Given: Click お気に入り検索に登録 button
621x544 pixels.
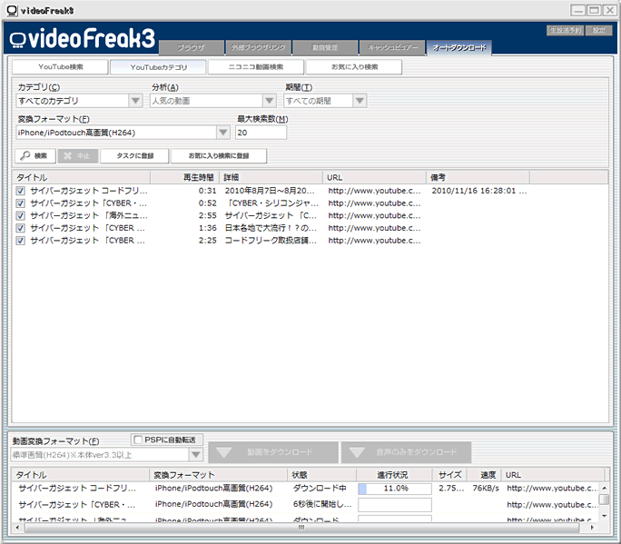Looking at the screenshot, I should point(219,156).
